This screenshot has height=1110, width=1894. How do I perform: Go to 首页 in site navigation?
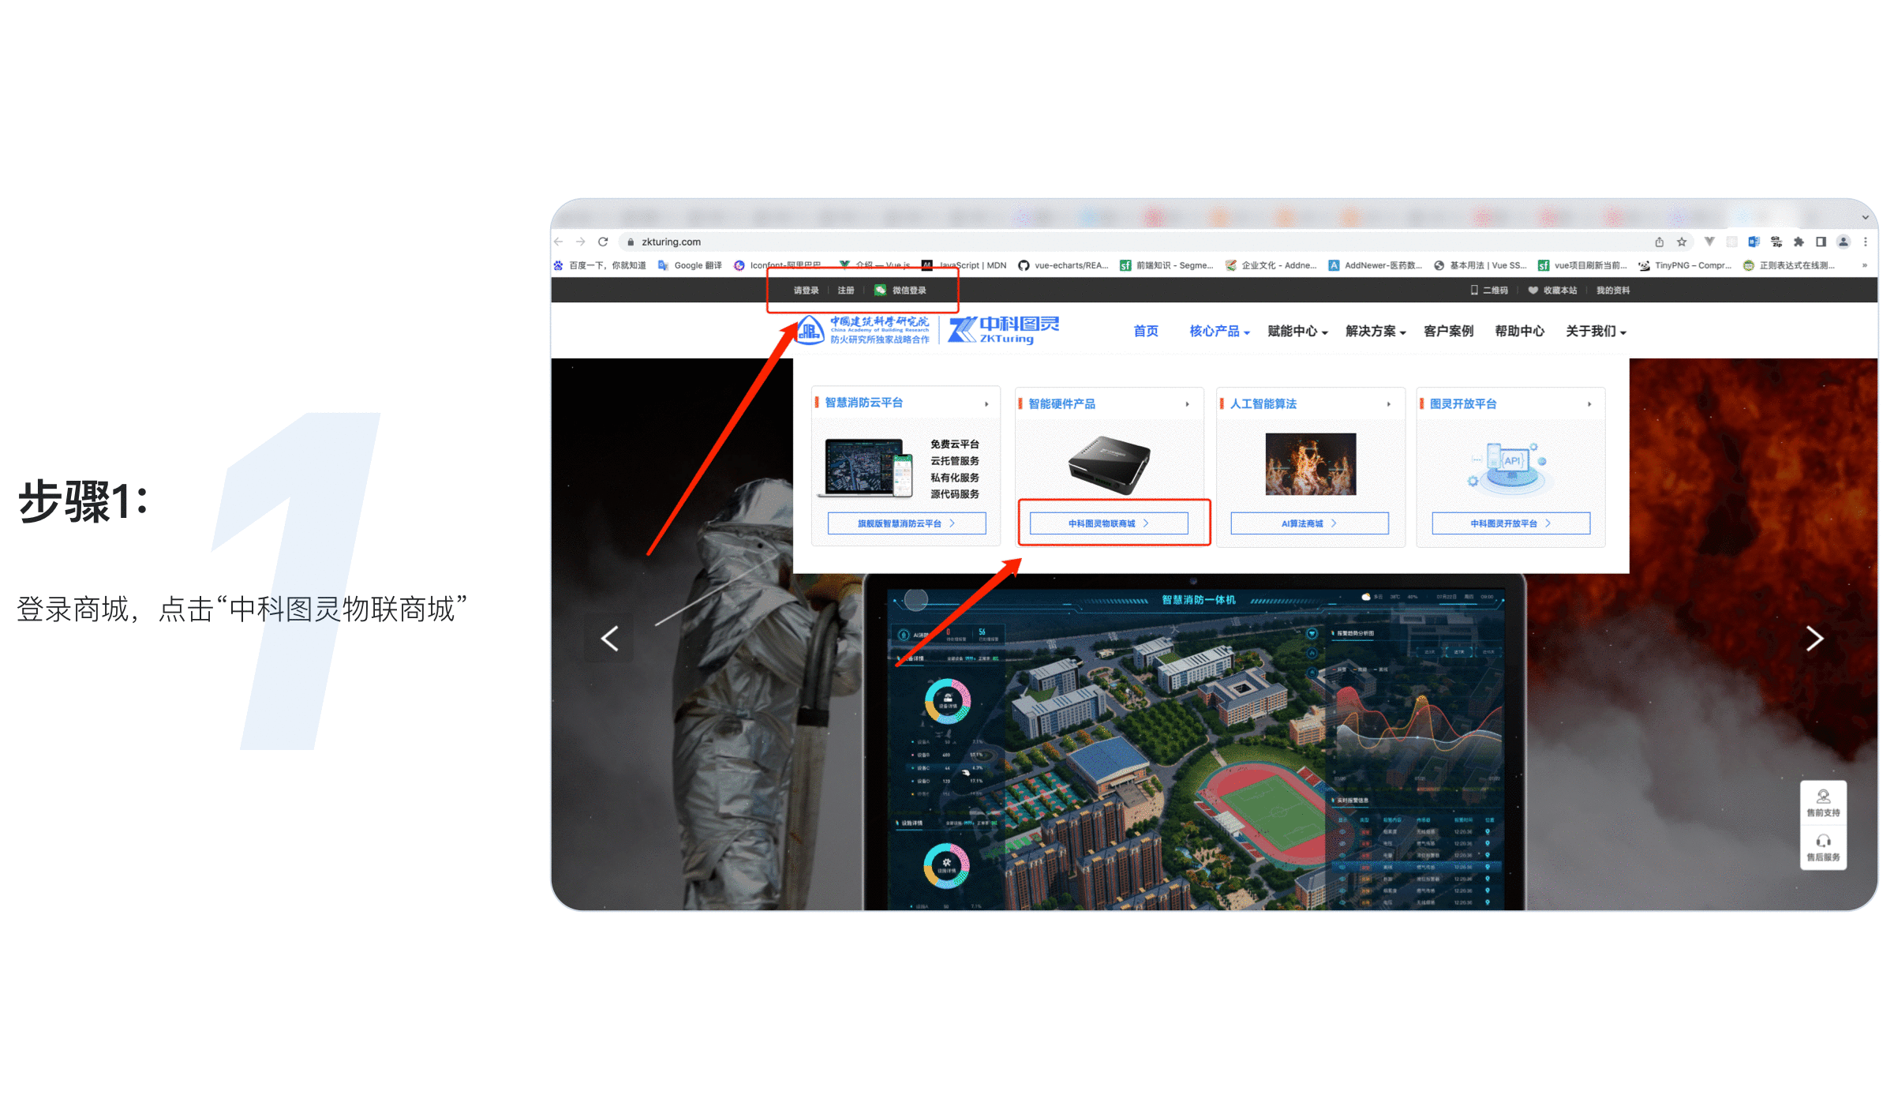click(1146, 331)
